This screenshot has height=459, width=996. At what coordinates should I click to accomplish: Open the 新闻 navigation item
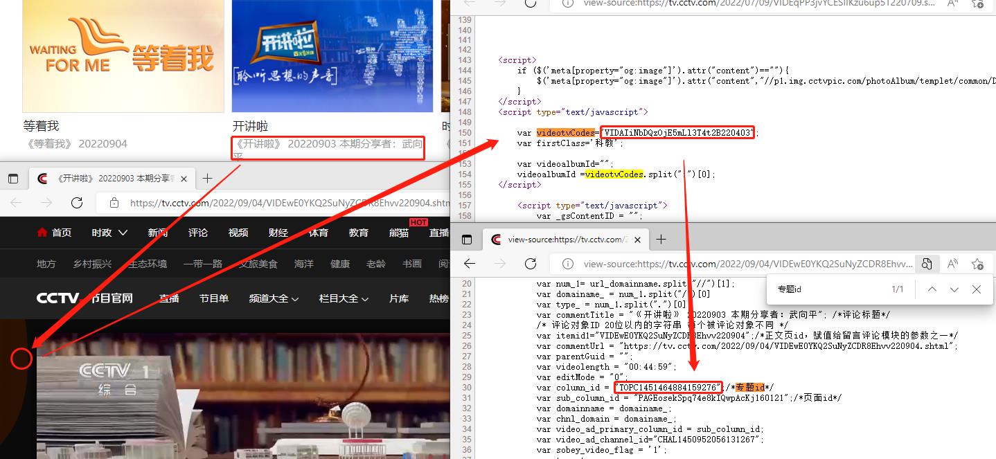[x=158, y=233]
